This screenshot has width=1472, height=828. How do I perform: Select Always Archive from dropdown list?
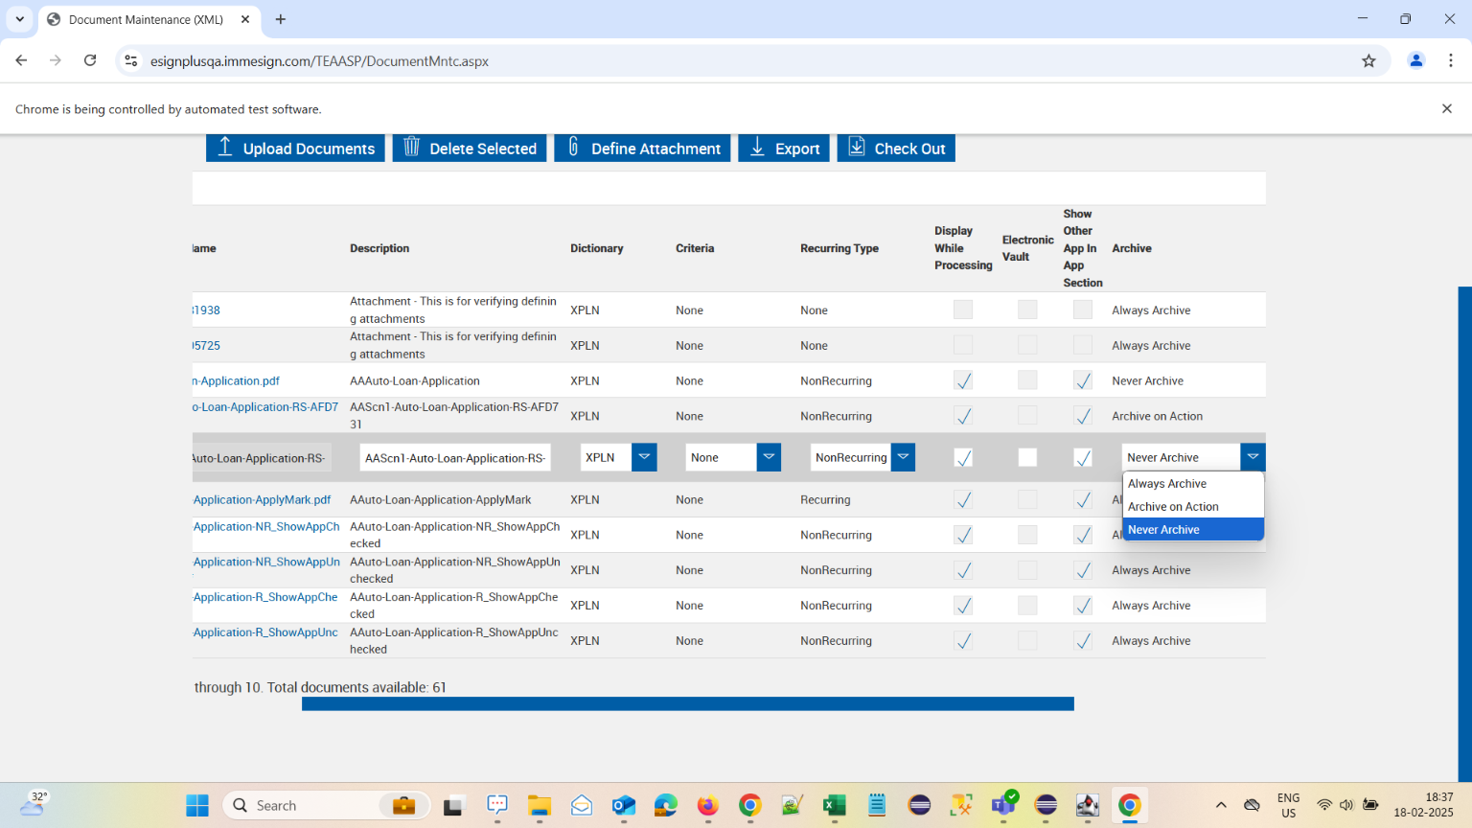coord(1167,484)
